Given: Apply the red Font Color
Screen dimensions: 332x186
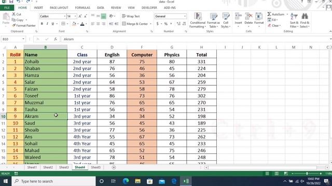Looking at the screenshot, I should [x=82, y=24].
